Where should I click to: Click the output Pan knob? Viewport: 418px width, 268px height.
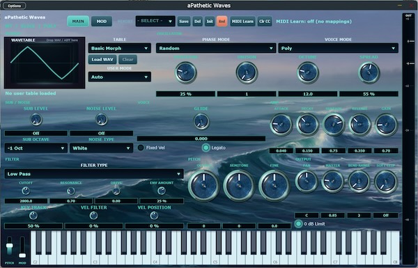coord(307,182)
